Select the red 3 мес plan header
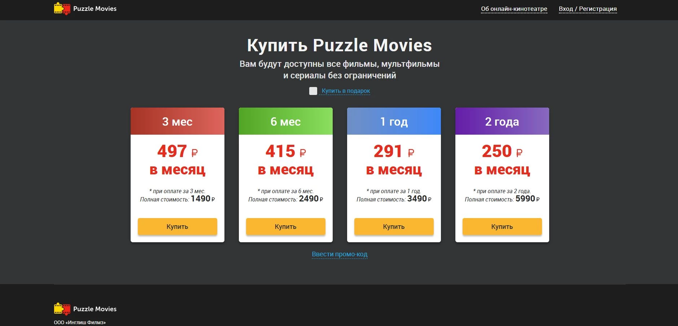Screen dimensions: 678x326 pyautogui.click(x=177, y=121)
